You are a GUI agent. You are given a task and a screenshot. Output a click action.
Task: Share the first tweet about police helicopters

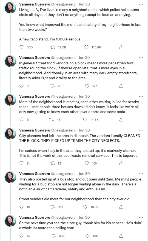[x=121, y=47]
